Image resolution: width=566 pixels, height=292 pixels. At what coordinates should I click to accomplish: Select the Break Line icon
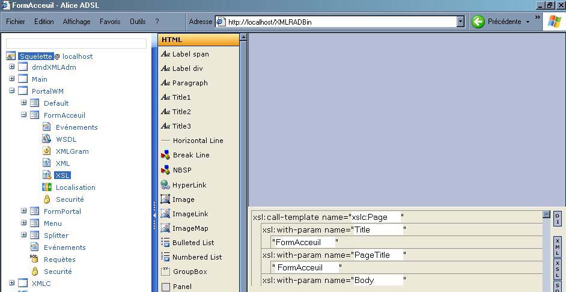[166, 155]
